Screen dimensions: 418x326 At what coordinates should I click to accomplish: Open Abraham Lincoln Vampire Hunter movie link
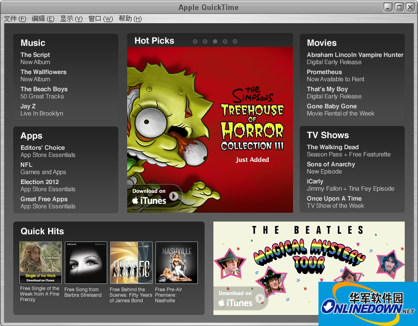coord(355,59)
